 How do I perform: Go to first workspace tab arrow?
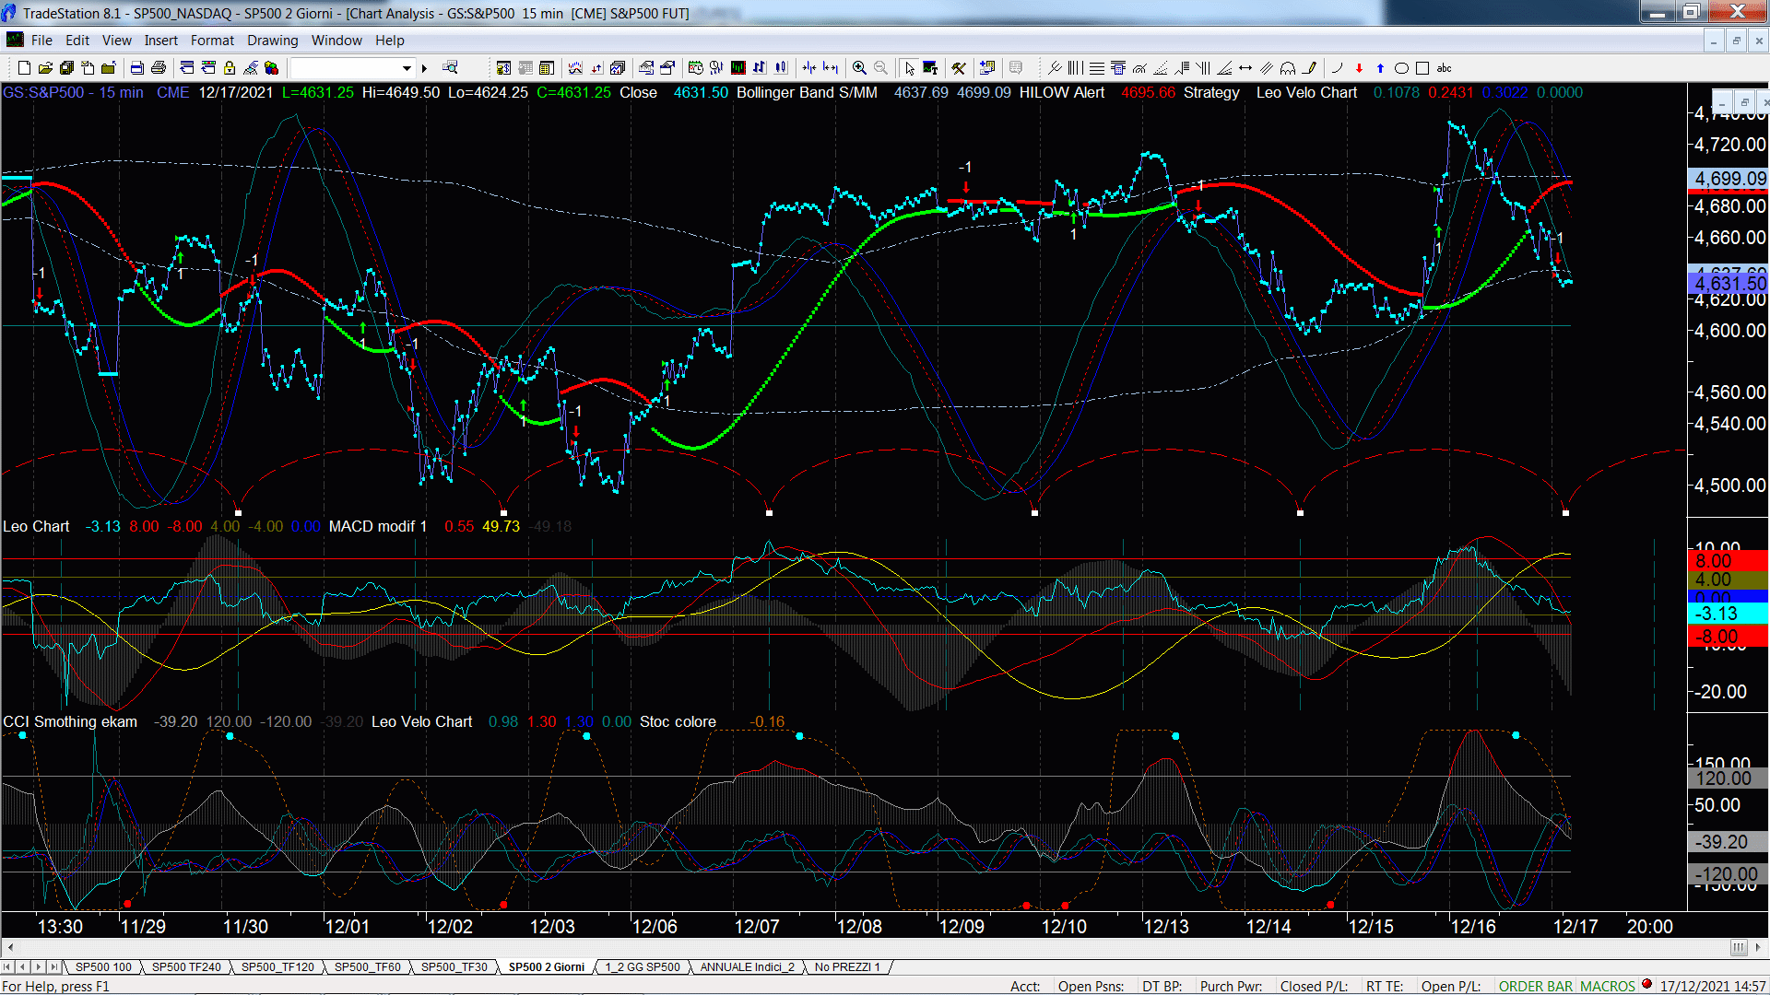[8, 967]
